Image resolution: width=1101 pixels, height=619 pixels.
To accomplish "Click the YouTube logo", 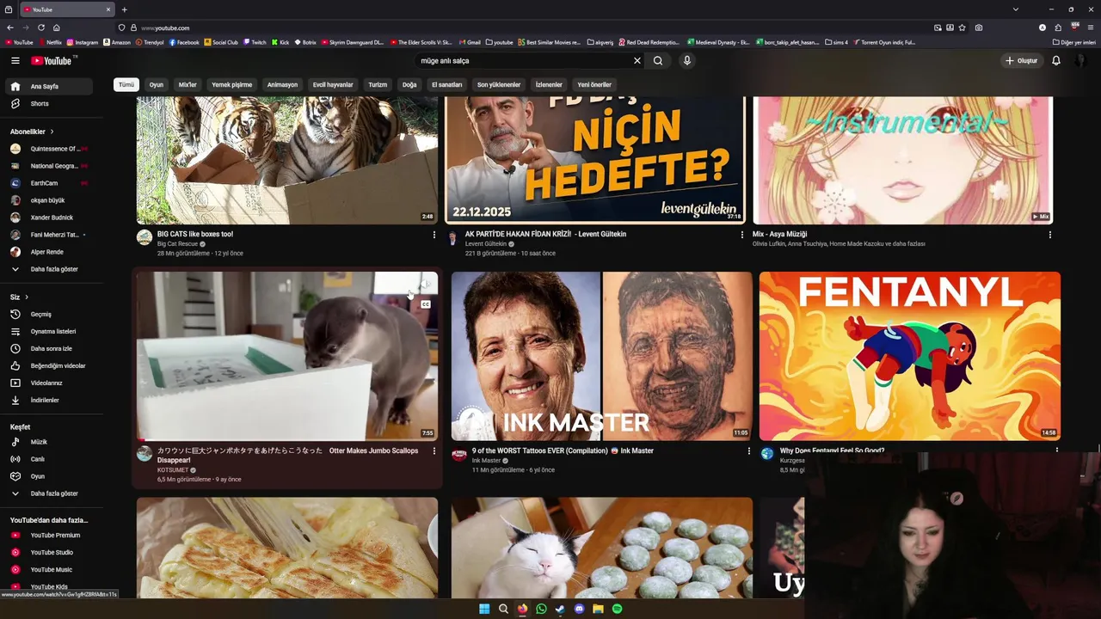I will pos(53,61).
